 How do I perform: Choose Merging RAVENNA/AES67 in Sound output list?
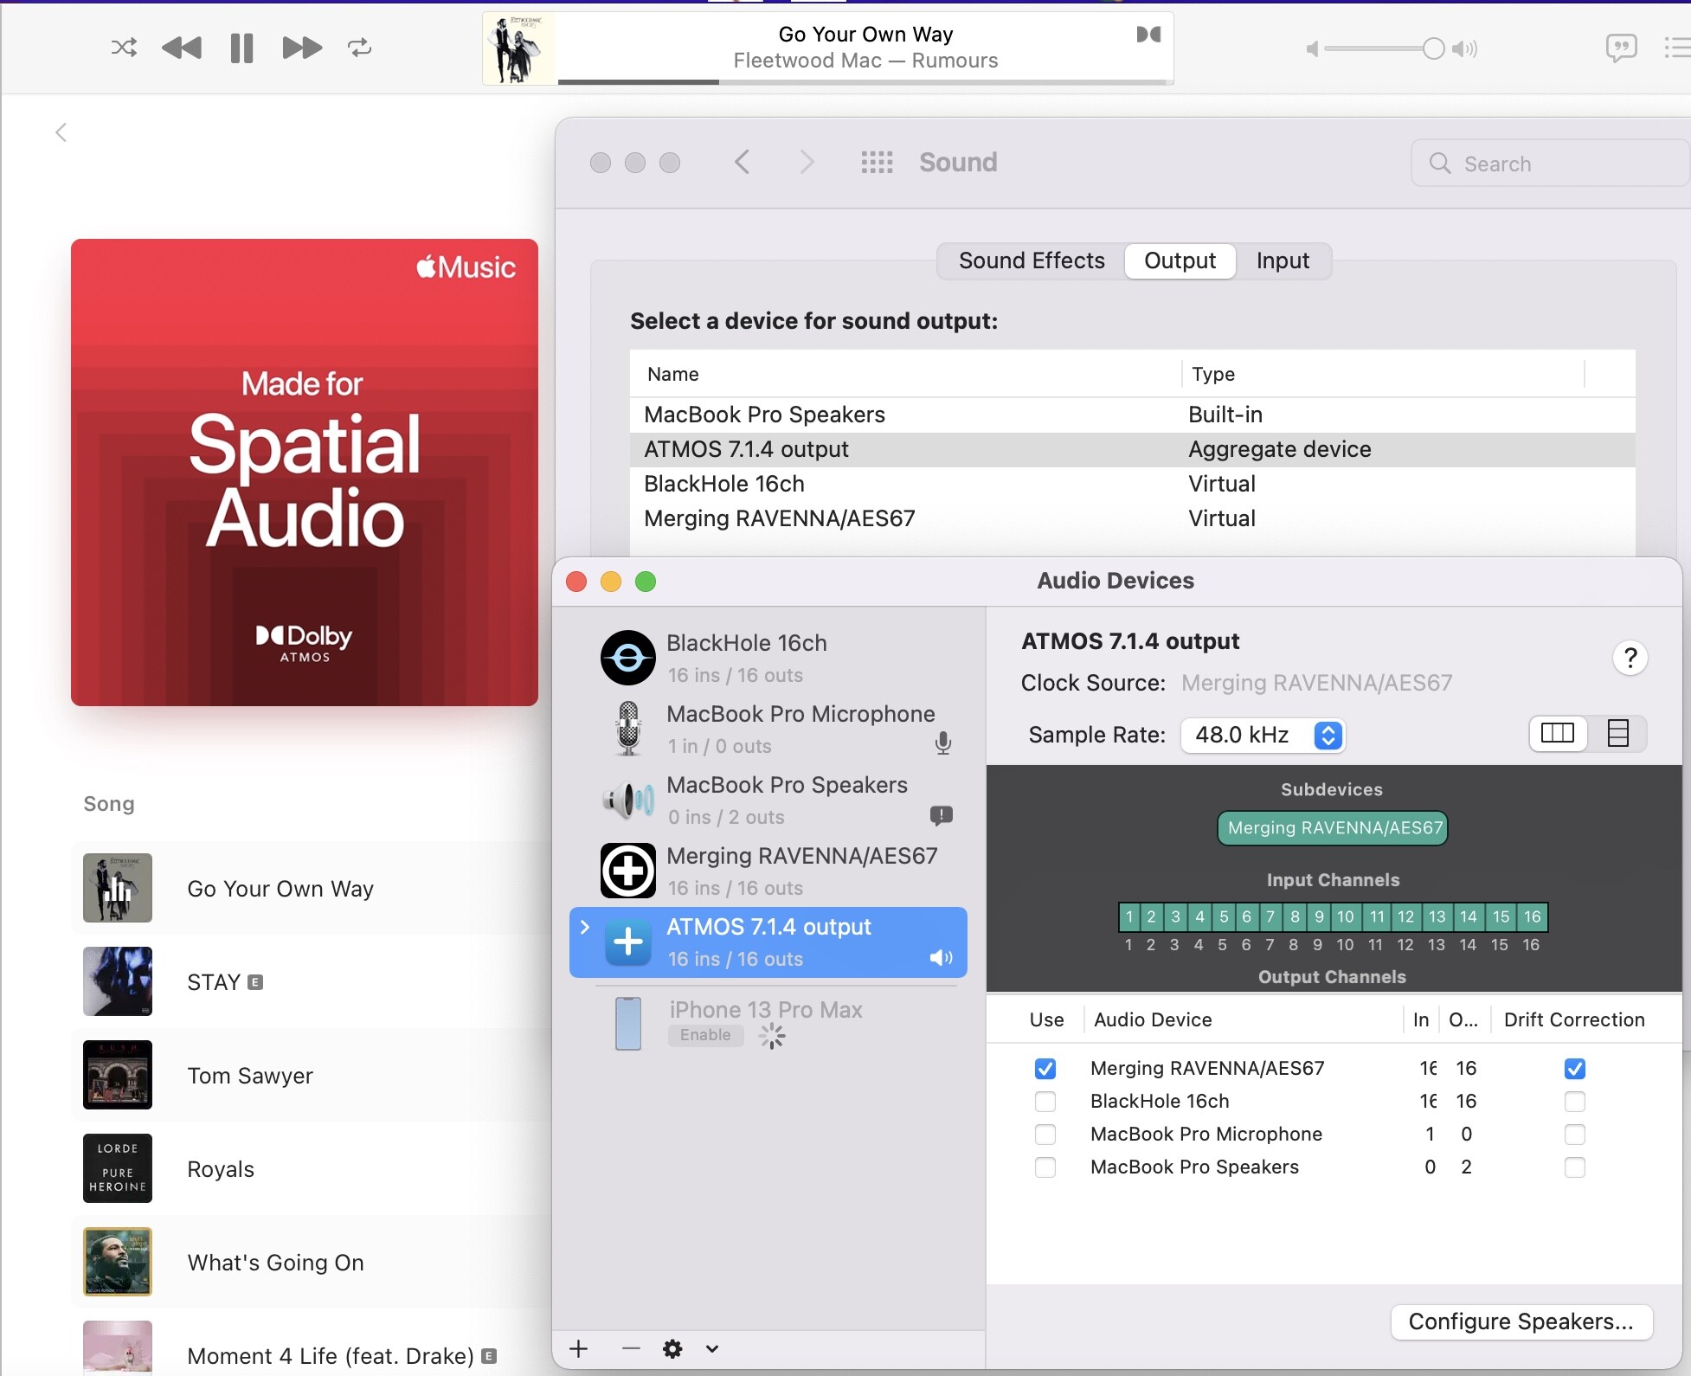tap(1132, 518)
